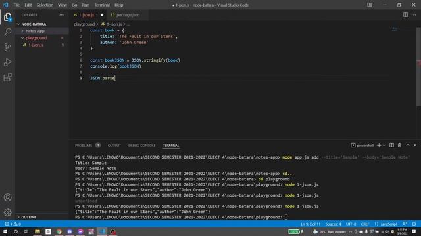Open the Selection menu
The width and height of the screenshot is (421, 236).
pos(45,5)
